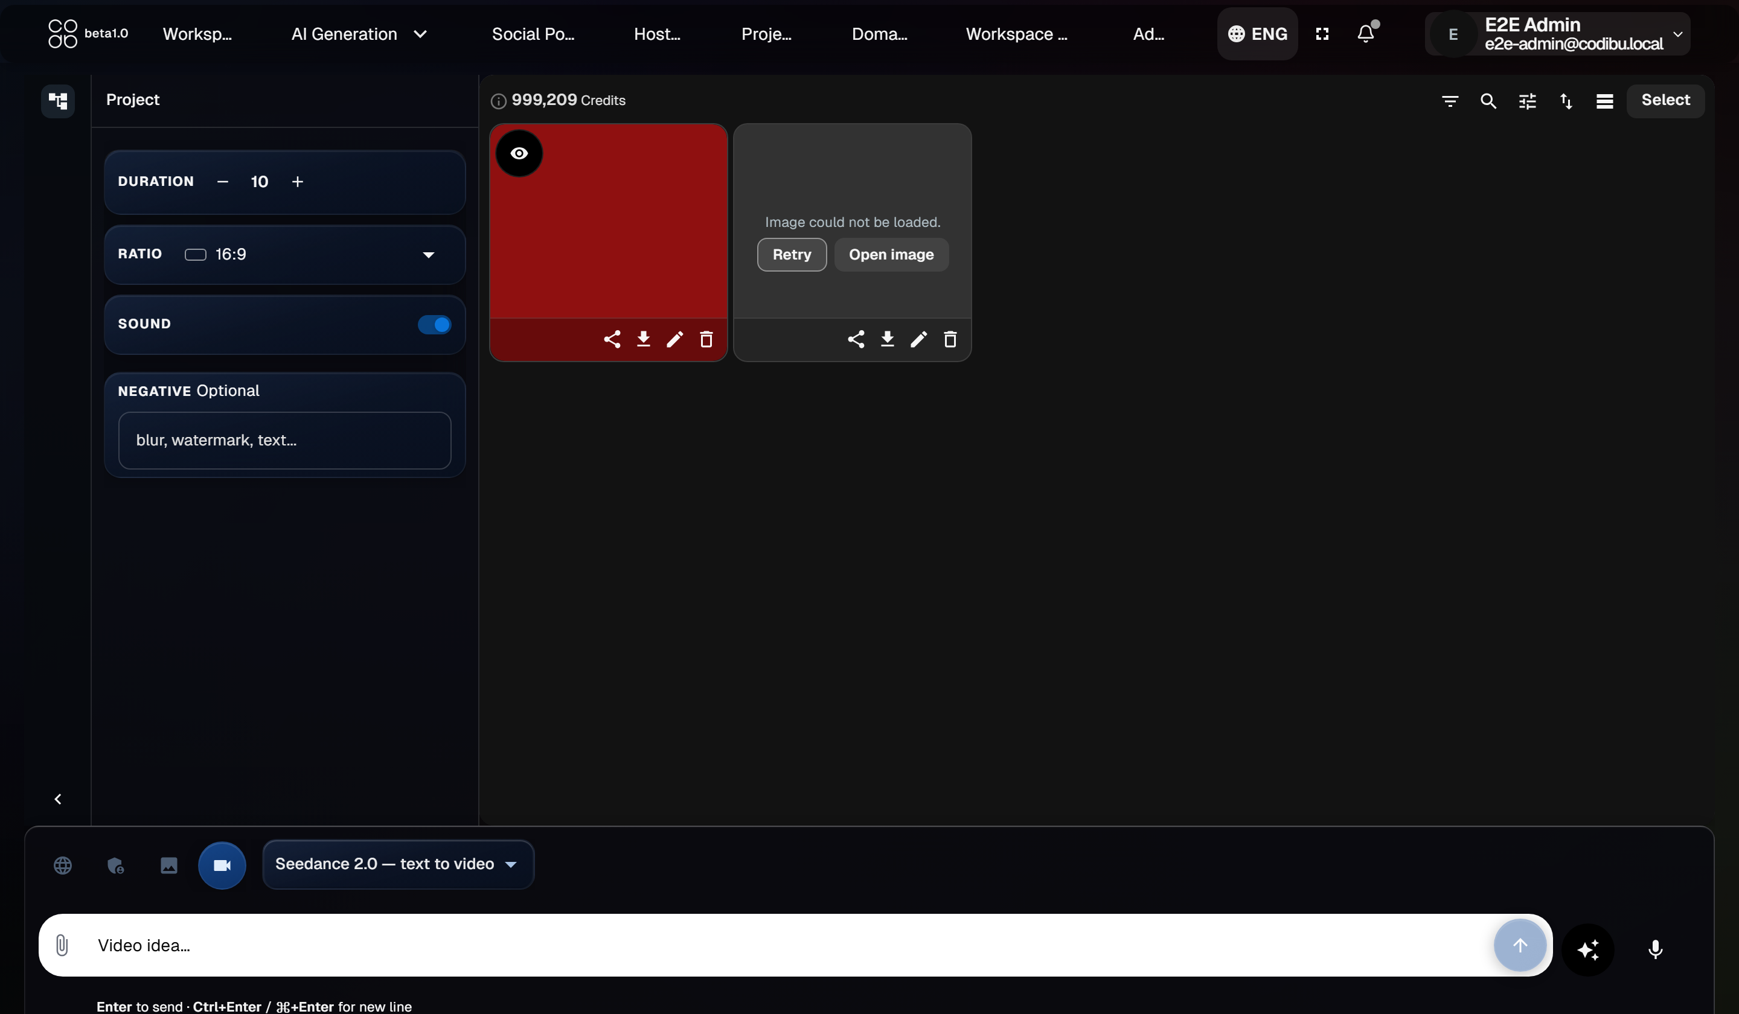
Task: Enhance prompt with sparkle AI button
Action: point(1587,950)
